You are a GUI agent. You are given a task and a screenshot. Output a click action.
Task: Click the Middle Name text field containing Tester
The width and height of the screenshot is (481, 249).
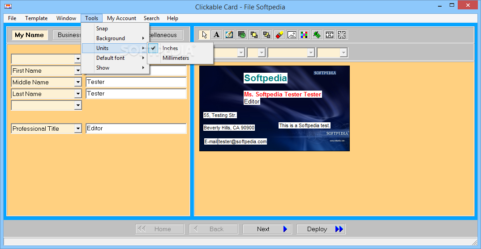tap(136, 82)
